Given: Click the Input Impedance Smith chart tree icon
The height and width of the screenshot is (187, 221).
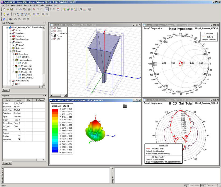Looking at the screenshot, I should pos(16,60).
